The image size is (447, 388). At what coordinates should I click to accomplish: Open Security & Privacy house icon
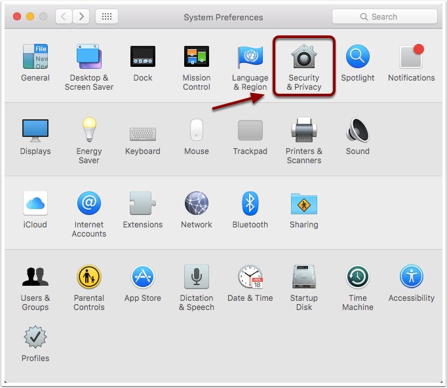click(304, 56)
